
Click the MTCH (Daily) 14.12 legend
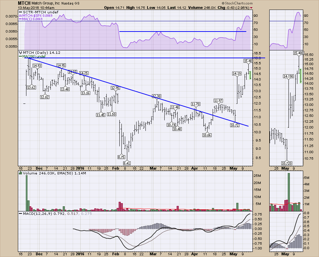pyautogui.click(x=40, y=53)
